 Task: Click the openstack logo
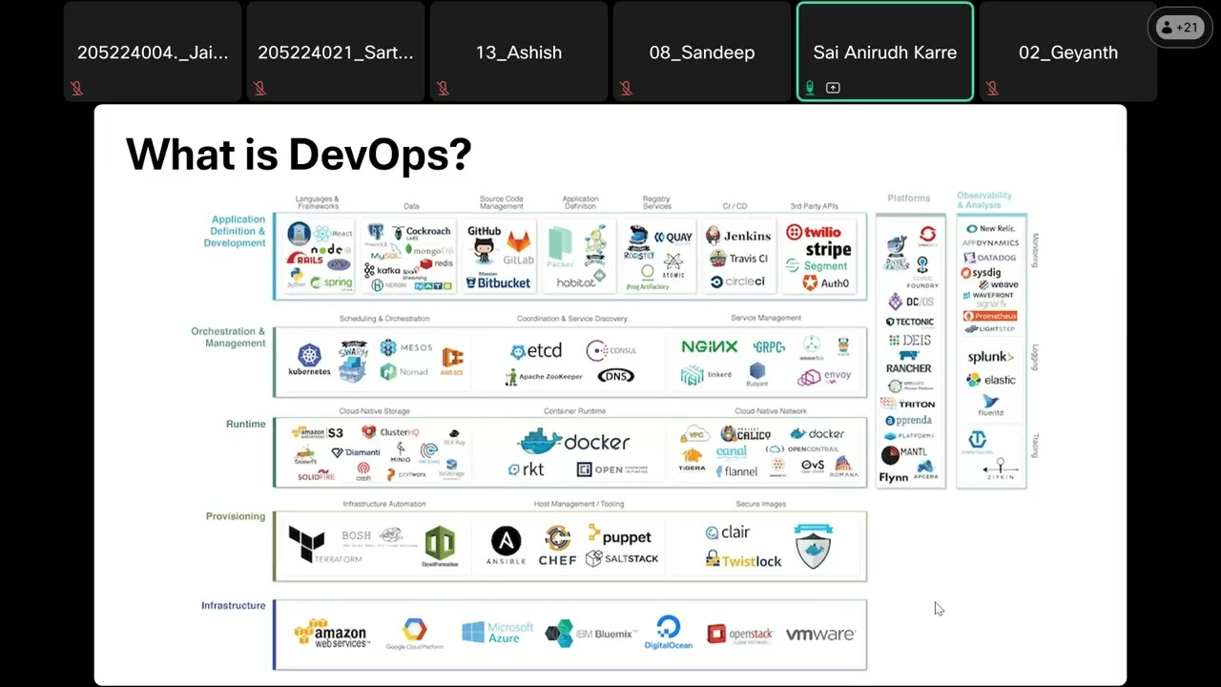pos(740,635)
